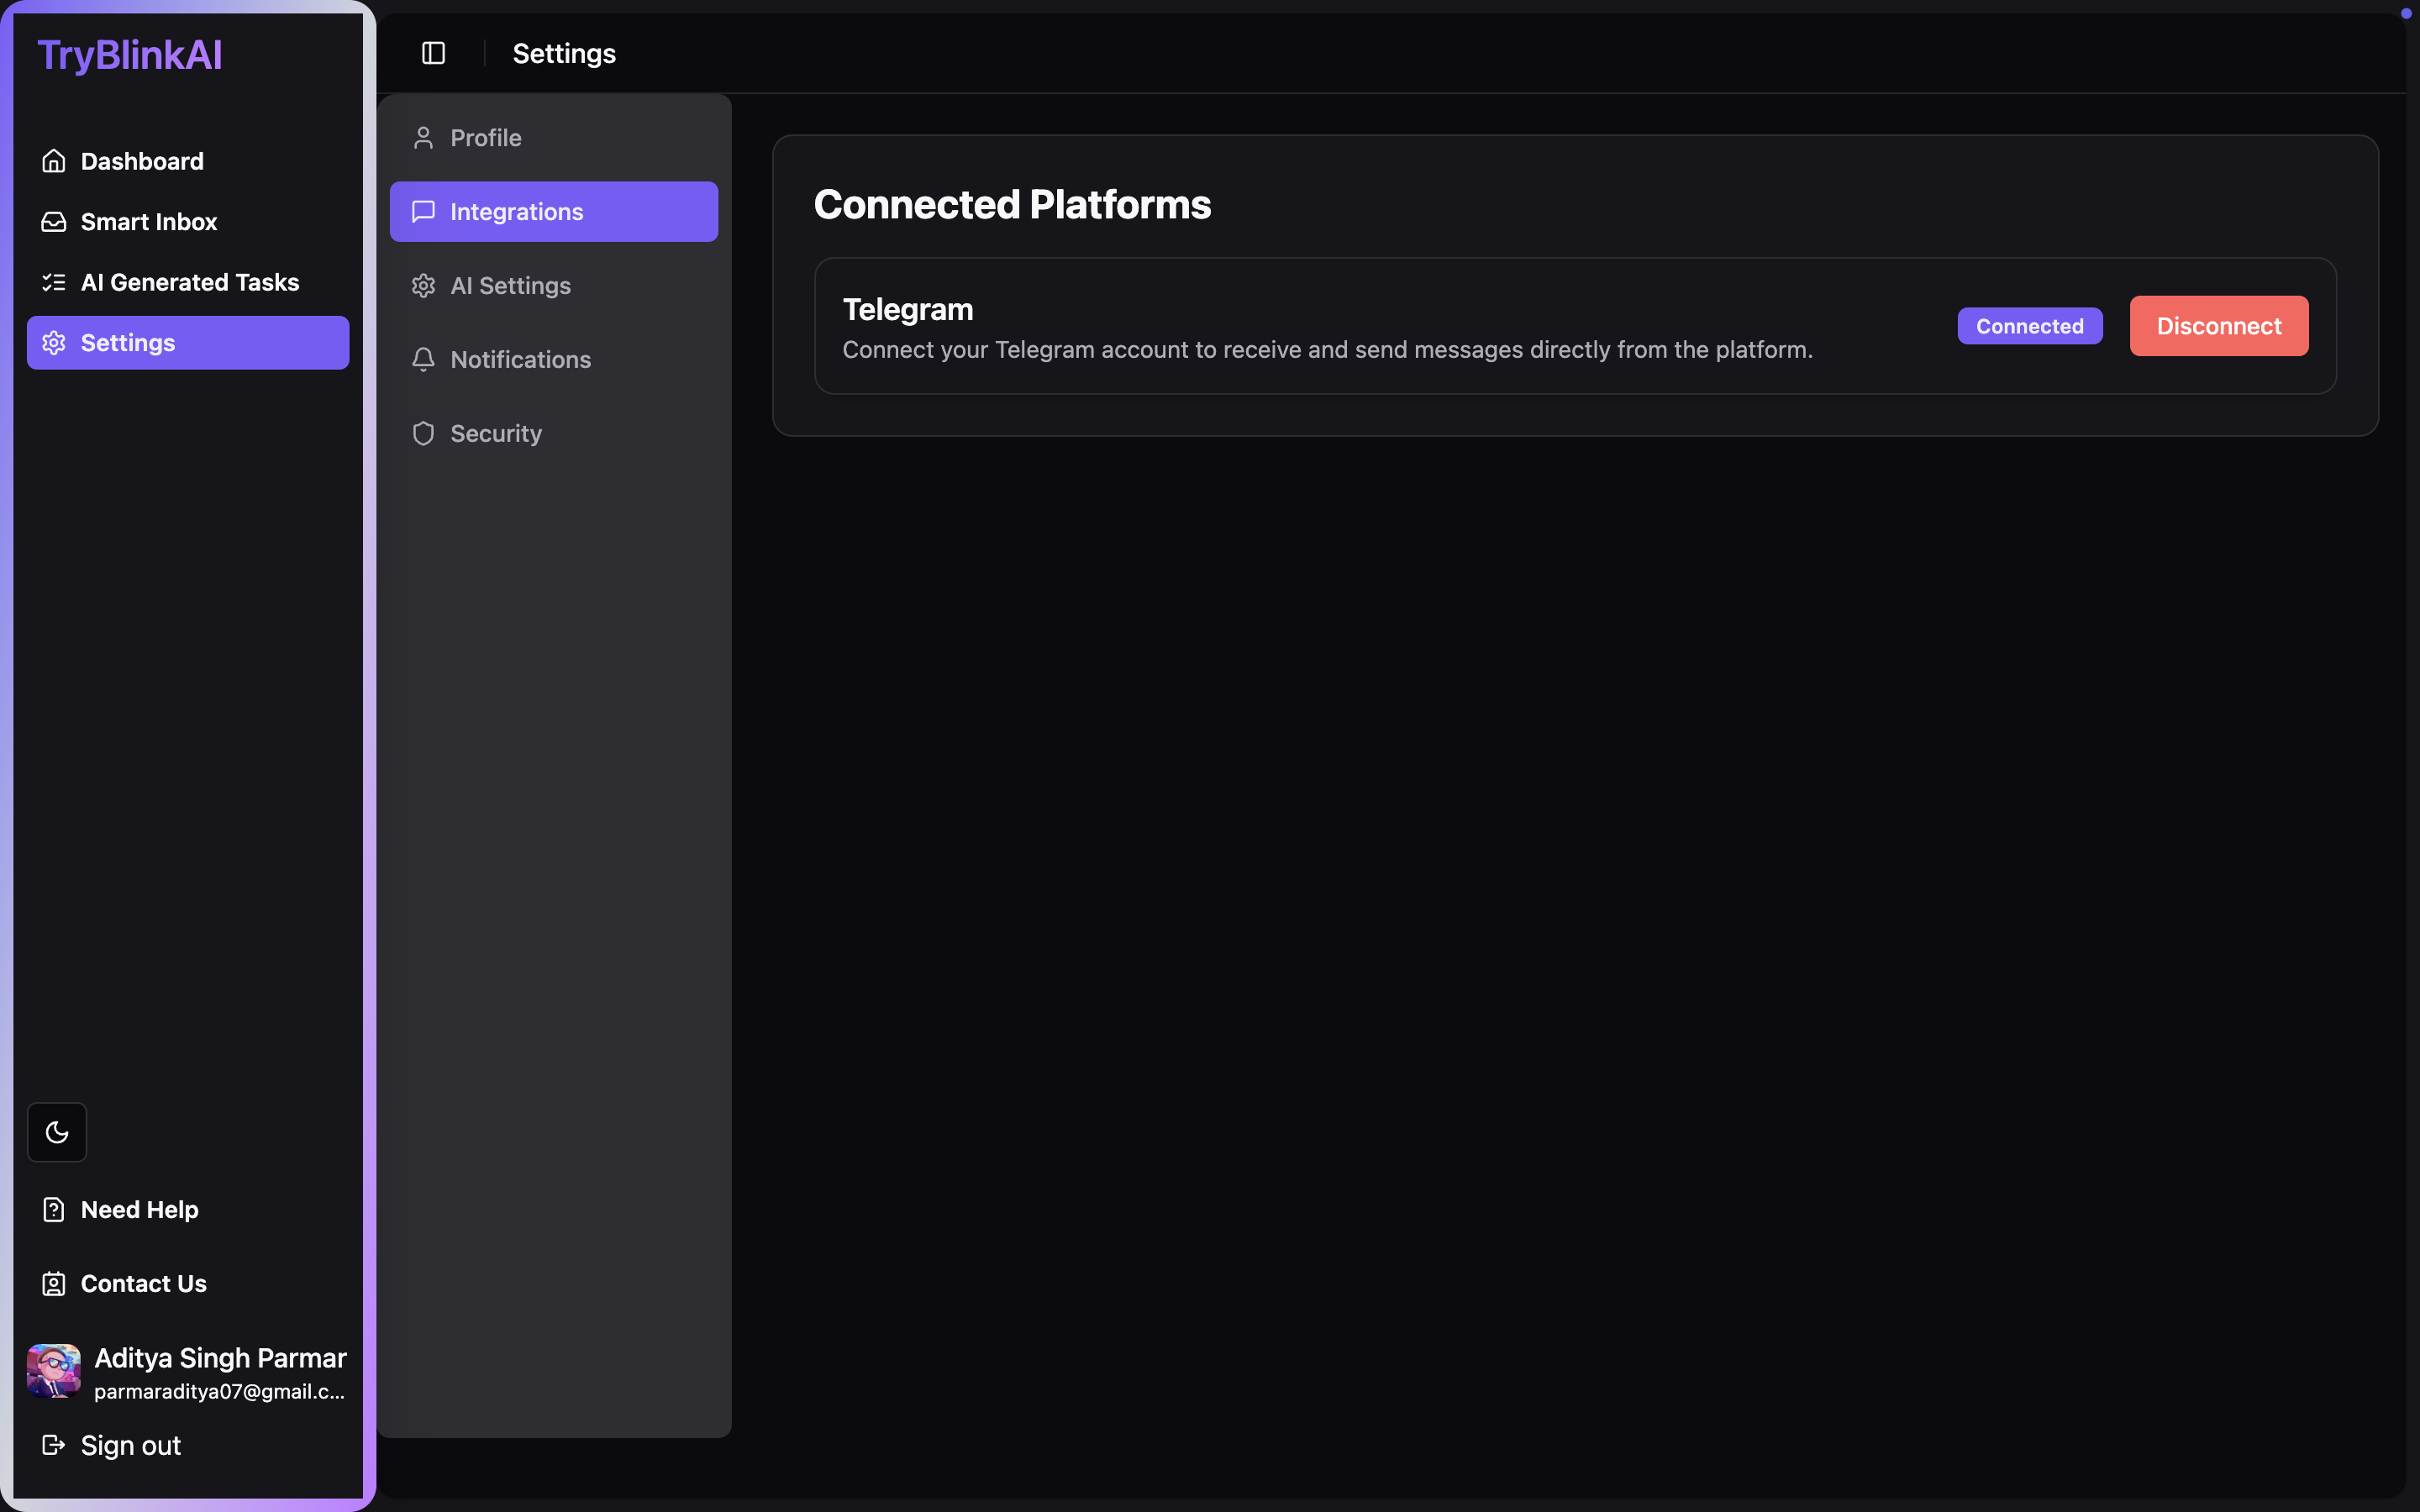Click the Contact Us icon
The height and width of the screenshot is (1512, 2420).
54,1284
